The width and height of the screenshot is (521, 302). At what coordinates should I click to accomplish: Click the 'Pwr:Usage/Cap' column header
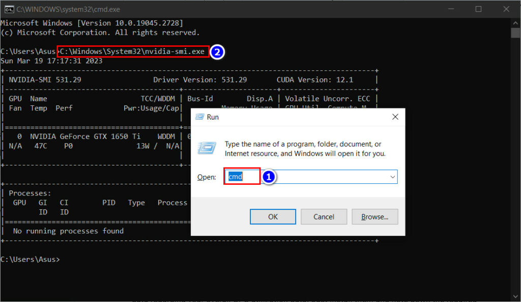click(x=151, y=108)
